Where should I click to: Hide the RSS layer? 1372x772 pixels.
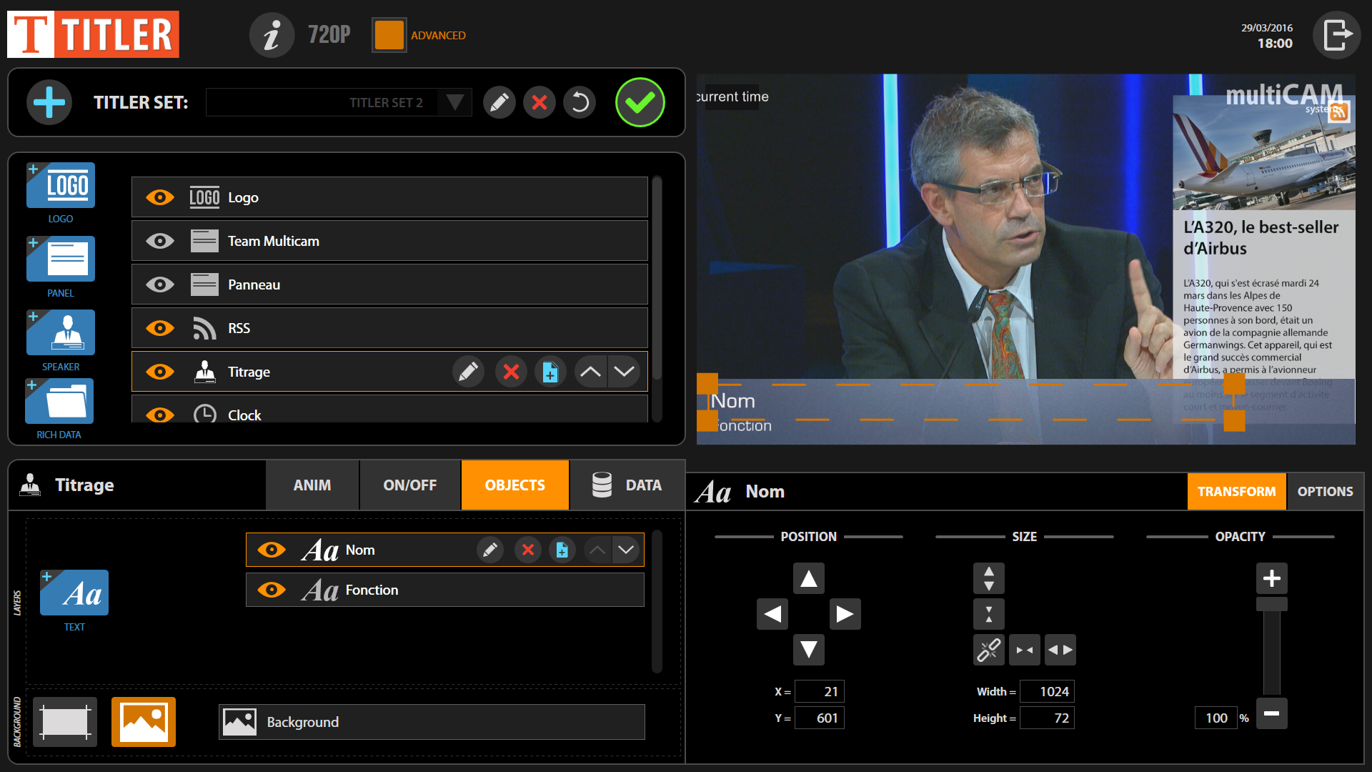coord(160,328)
